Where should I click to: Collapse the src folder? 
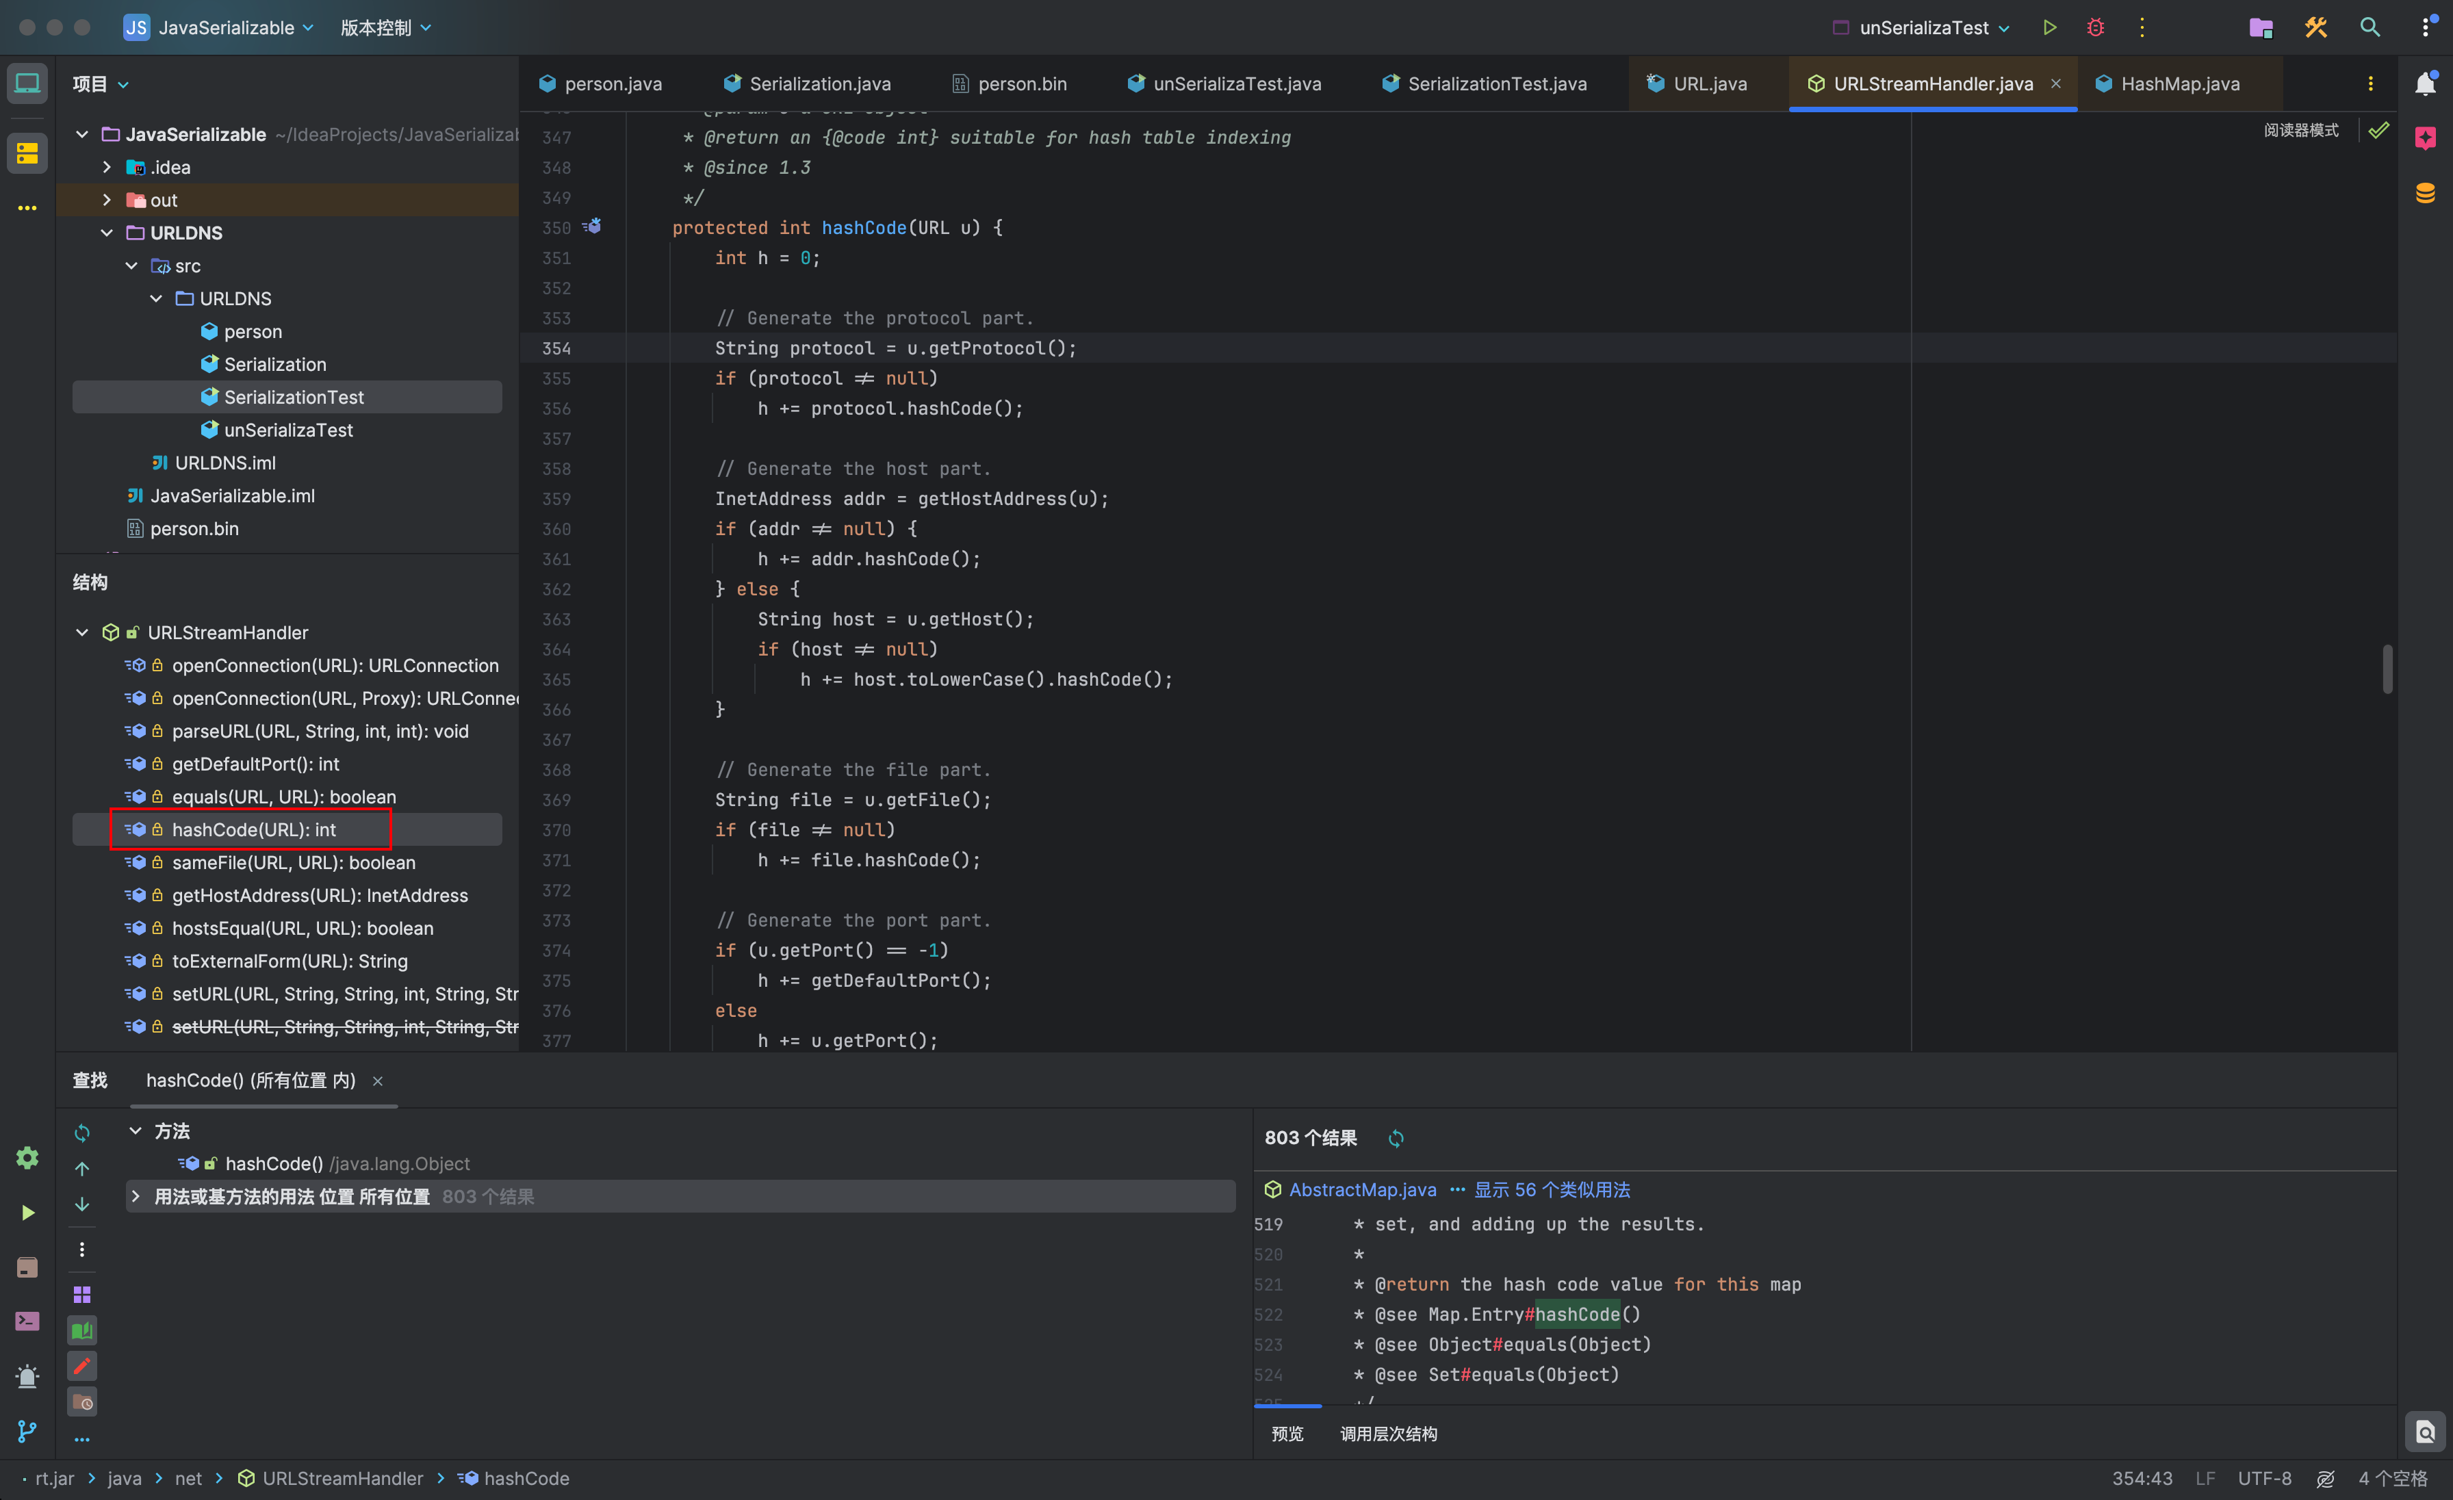click(x=131, y=266)
